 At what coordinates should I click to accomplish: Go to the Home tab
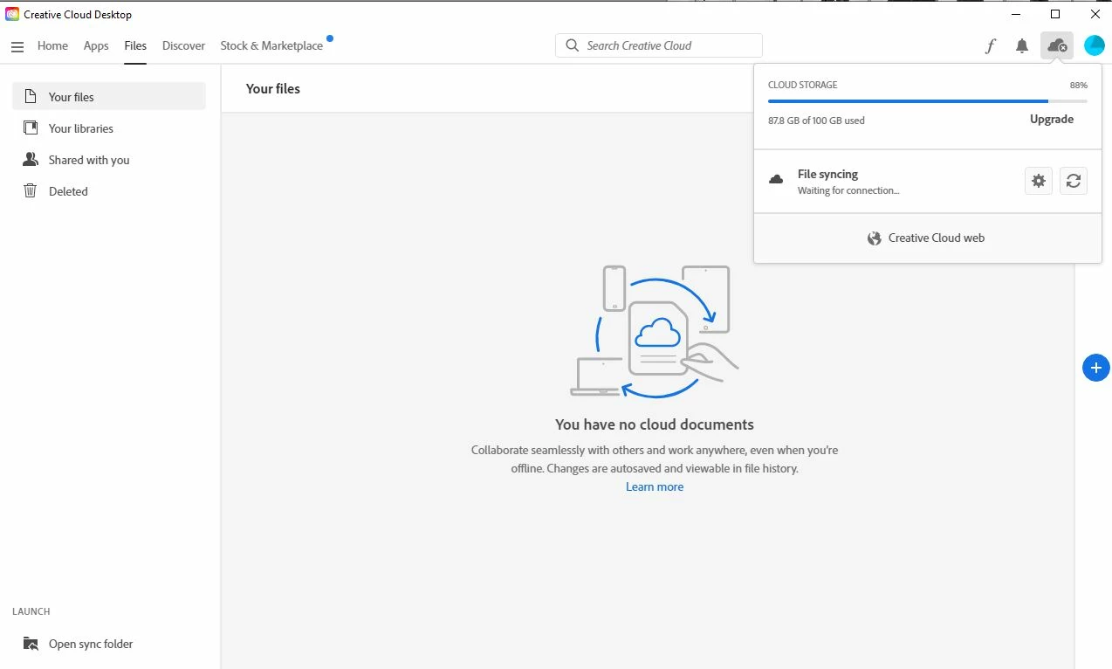52,45
